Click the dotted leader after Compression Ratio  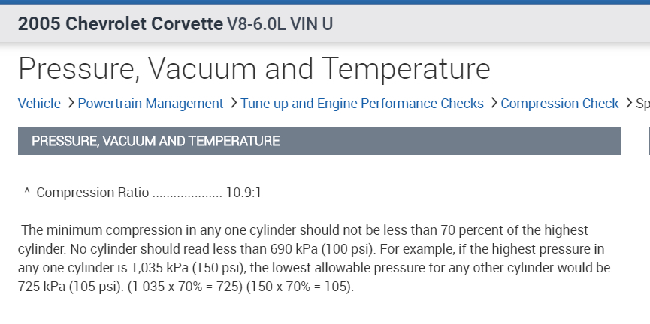pos(187,193)
